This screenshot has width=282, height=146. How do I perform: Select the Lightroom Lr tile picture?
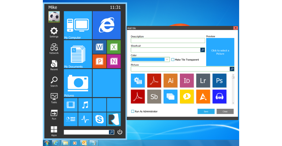pos(203,81)
